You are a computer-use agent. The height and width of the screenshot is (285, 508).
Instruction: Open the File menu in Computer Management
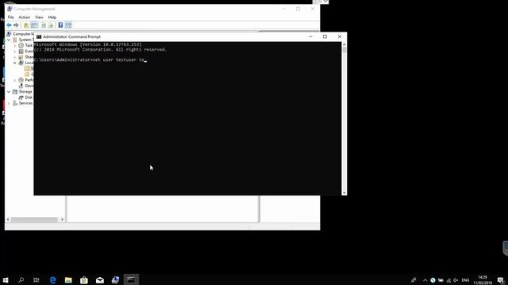click(x=10, y=17)
